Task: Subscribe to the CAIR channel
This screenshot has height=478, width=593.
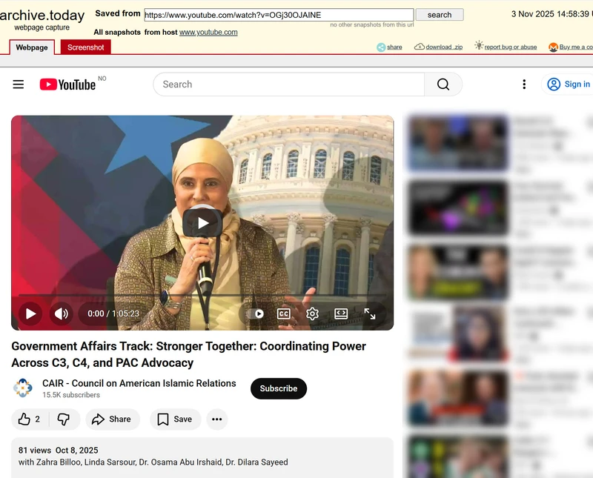Action: pyautogui.click(x=278, y=388)
